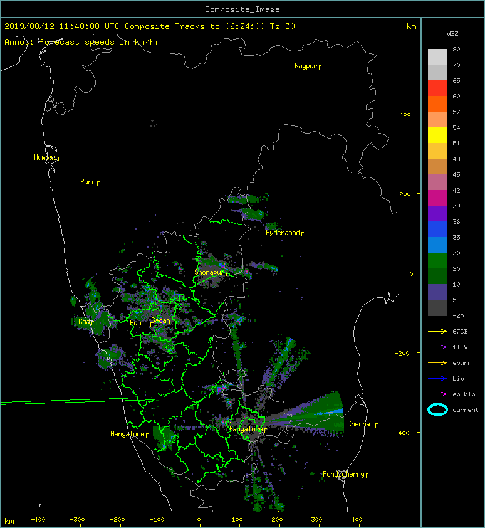Click the 400 km tick on the right axis

(x=419, y=114)
